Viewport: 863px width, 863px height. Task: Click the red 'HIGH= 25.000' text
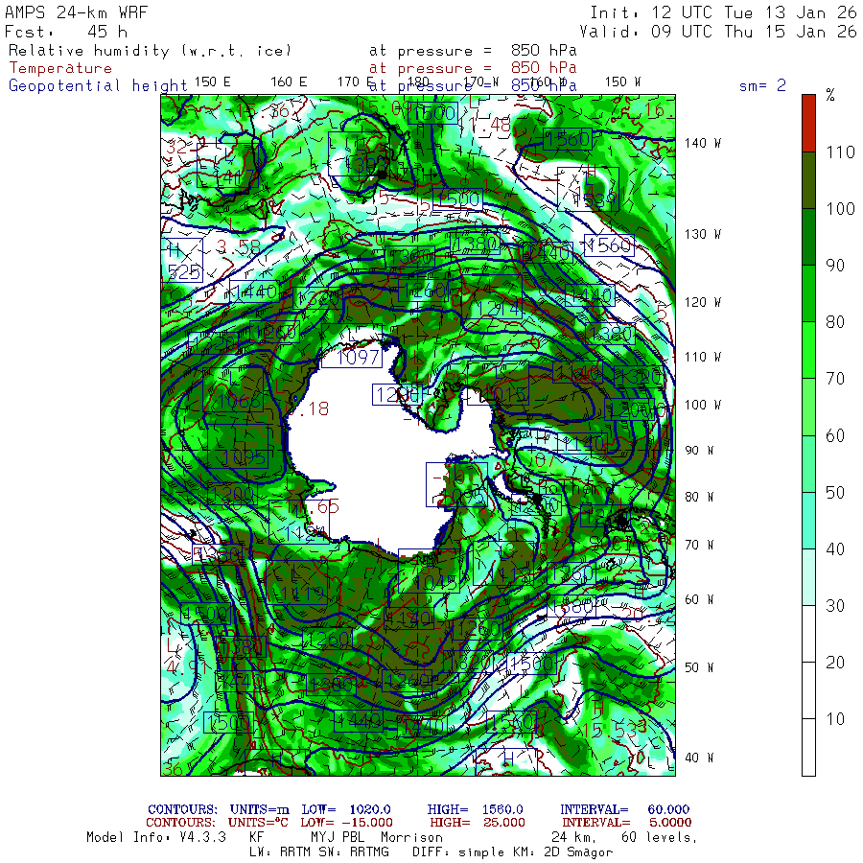coord(478,823)
